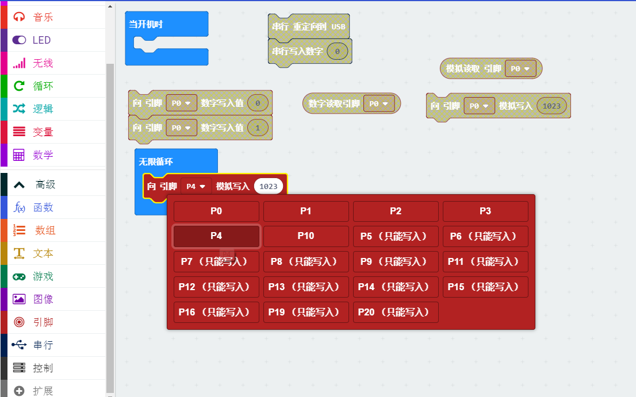636x397 pixels.
Task: Edit 1023 value in inactive 模拟写入 block
Action: click(551, 106)
